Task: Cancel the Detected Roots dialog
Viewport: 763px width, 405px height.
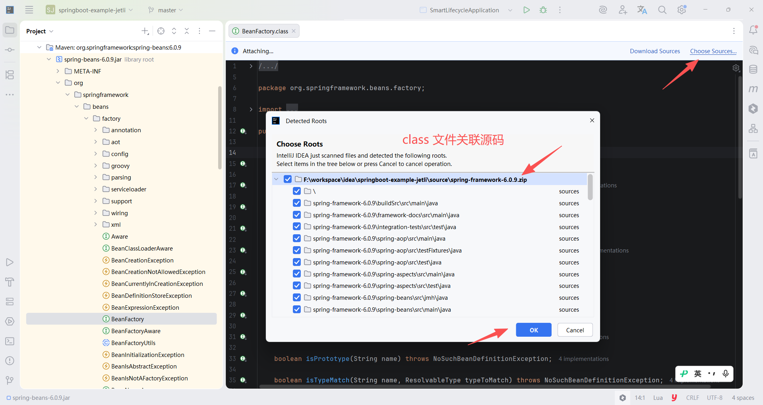Action: pos(575,330)
